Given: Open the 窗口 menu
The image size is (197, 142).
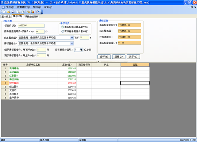Looking at the screenshot, I should click(x=37, y=7).
